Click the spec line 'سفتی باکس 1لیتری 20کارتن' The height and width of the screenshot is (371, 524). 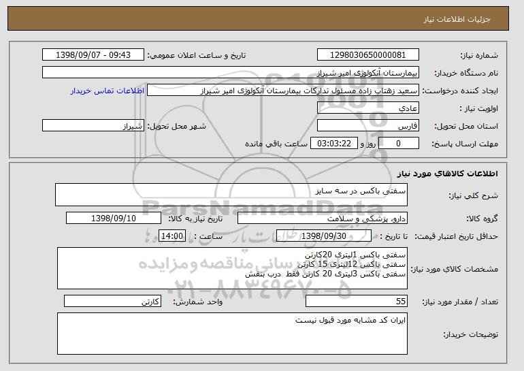coord(355,255)
